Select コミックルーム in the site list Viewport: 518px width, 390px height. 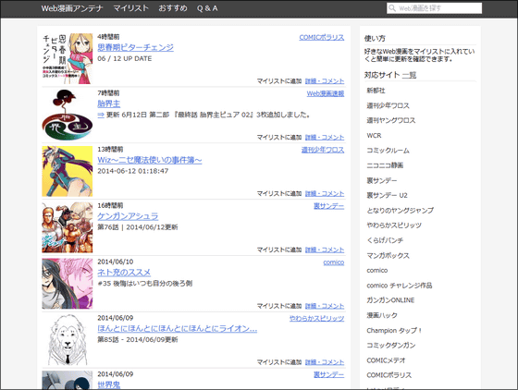click(x=388, y=151)
